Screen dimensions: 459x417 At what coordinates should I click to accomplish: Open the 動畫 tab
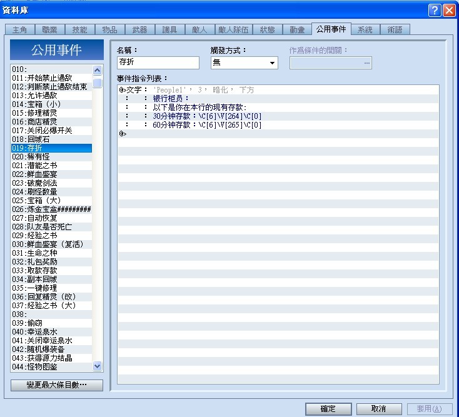coord(297,29)
